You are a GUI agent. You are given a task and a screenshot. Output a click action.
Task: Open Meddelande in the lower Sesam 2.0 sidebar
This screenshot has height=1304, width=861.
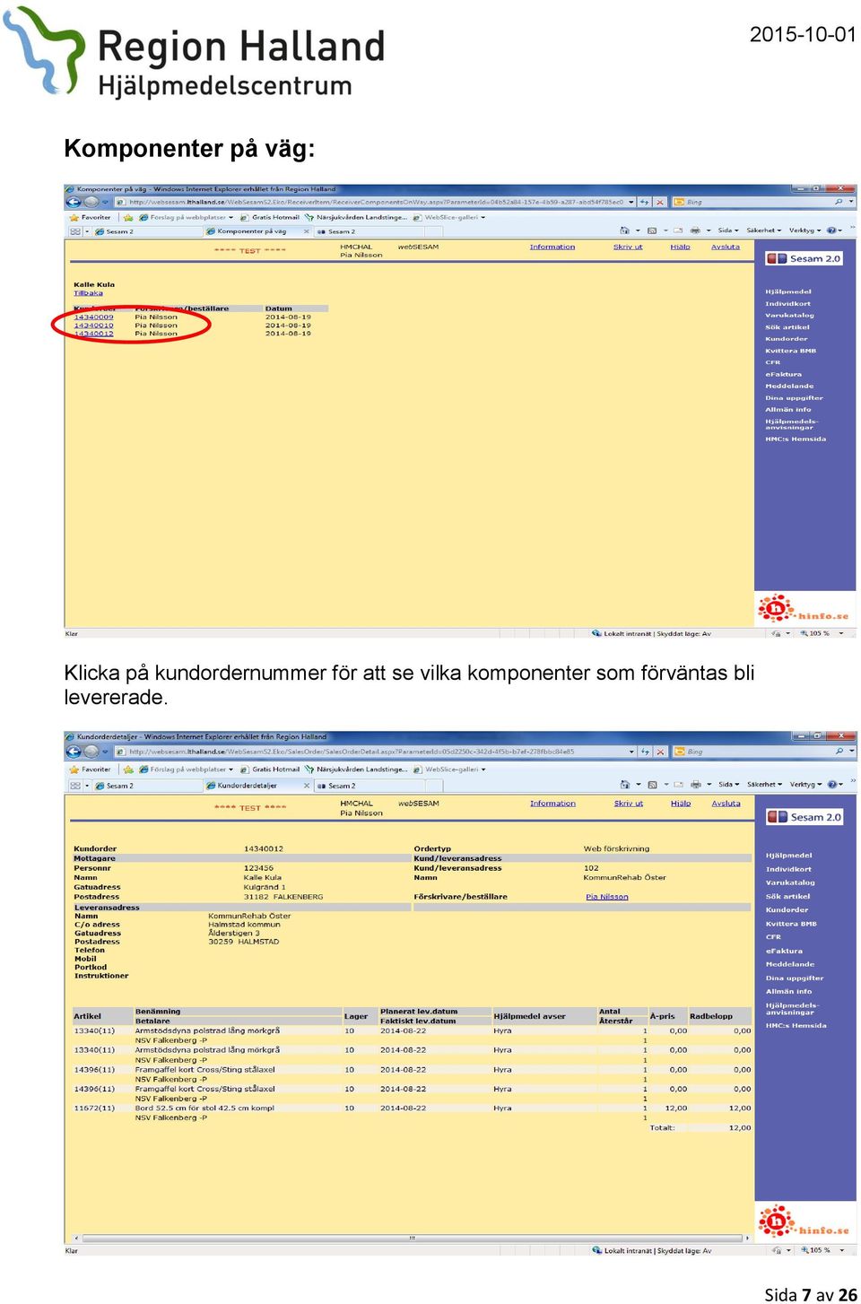[x=791, y=964]
